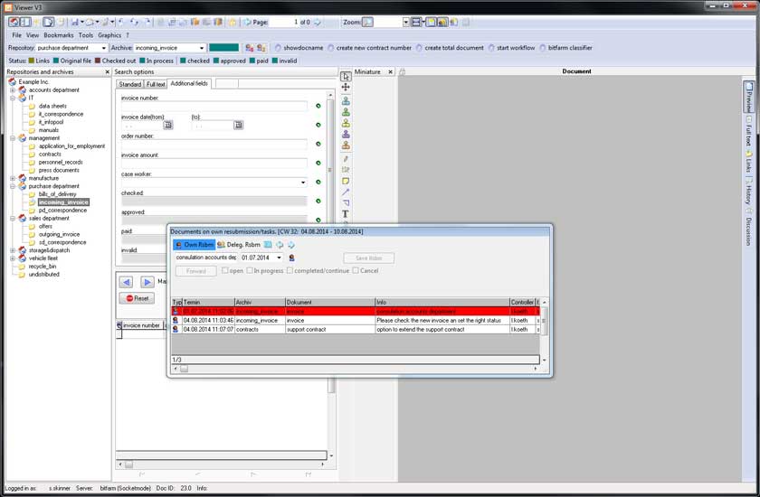The image size is (760, 497).
Task: Pick the yellow stamp tool
Action: (x=346, y=123)
